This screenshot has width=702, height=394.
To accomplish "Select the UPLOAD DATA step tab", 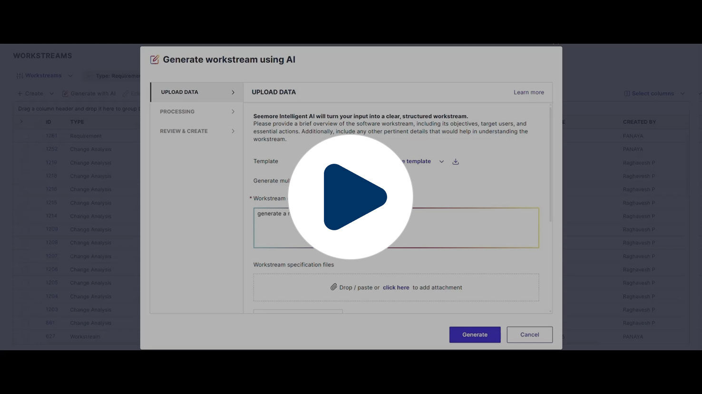I will pos(196,92).
